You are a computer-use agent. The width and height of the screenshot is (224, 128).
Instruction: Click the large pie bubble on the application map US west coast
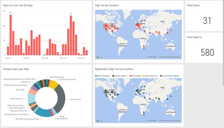[106, 92]
